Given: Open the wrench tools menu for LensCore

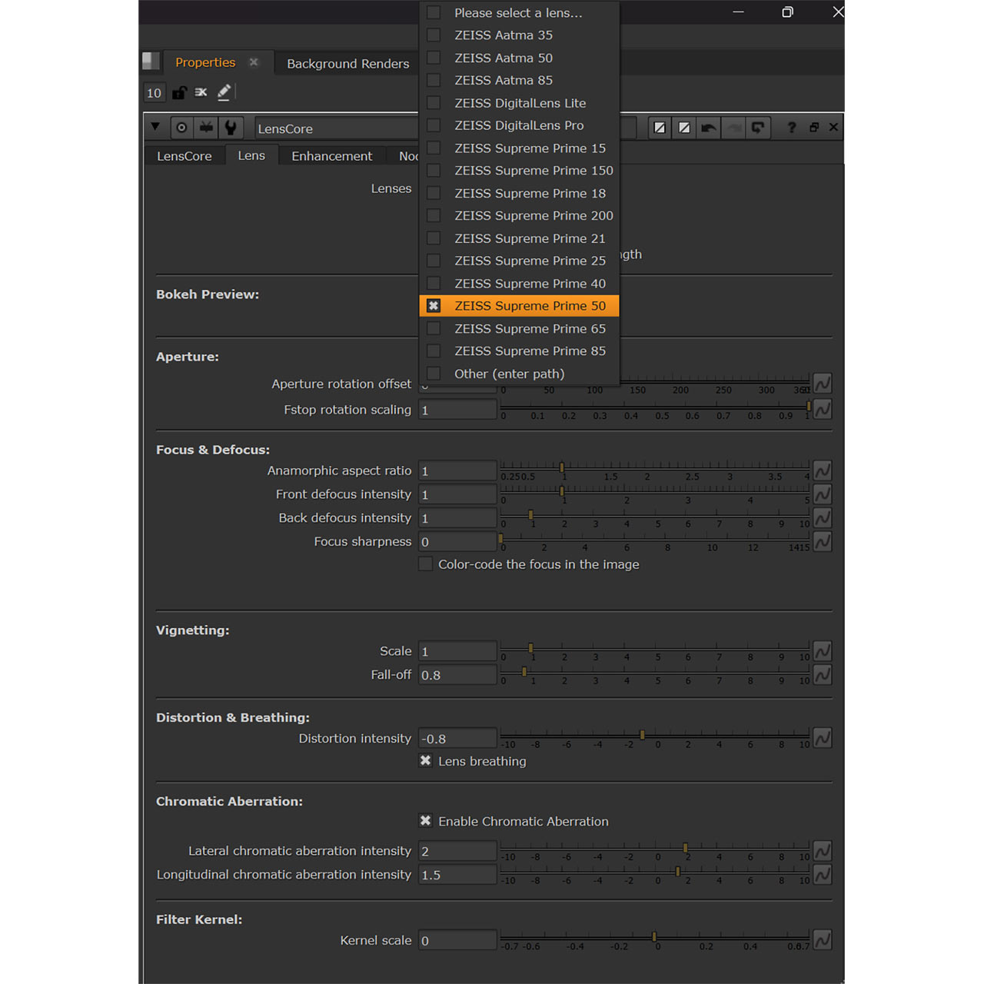Looking at the screenshot, I should pyautogui.click(x=231, y=128).
